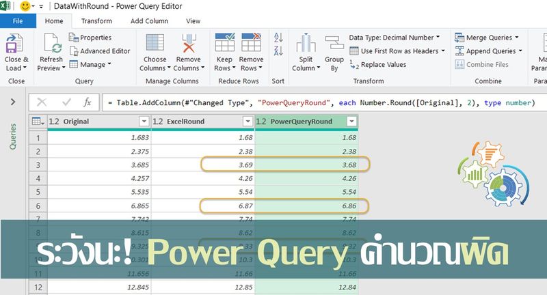Click the Group By icon

point(334,45)
